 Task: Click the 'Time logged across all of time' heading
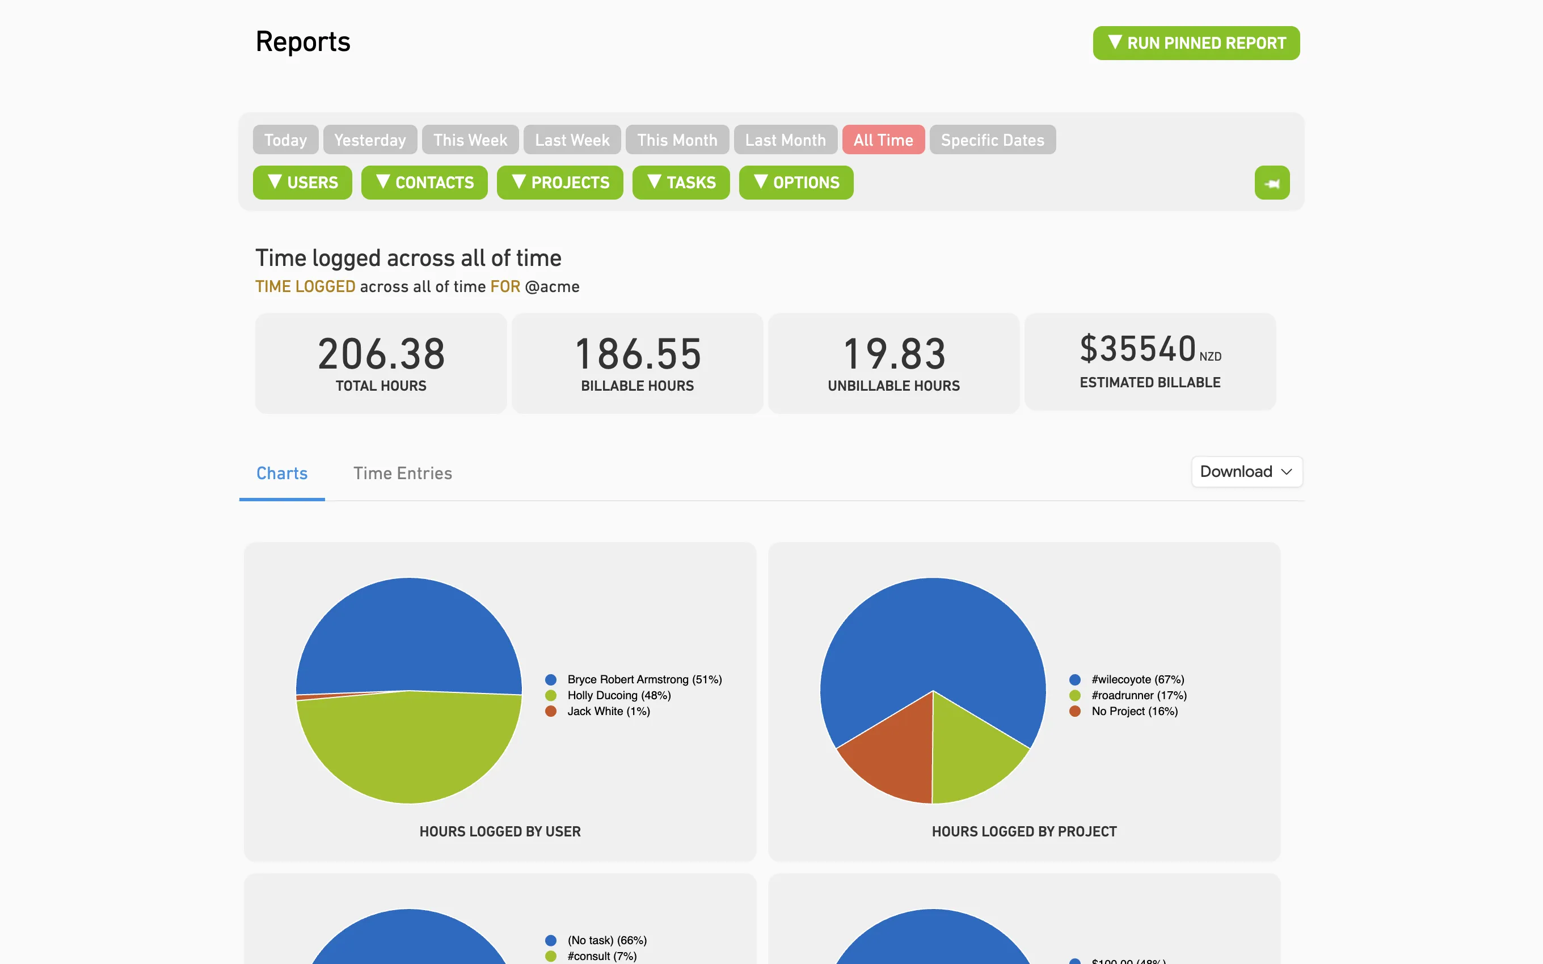(x=408, y=258)
